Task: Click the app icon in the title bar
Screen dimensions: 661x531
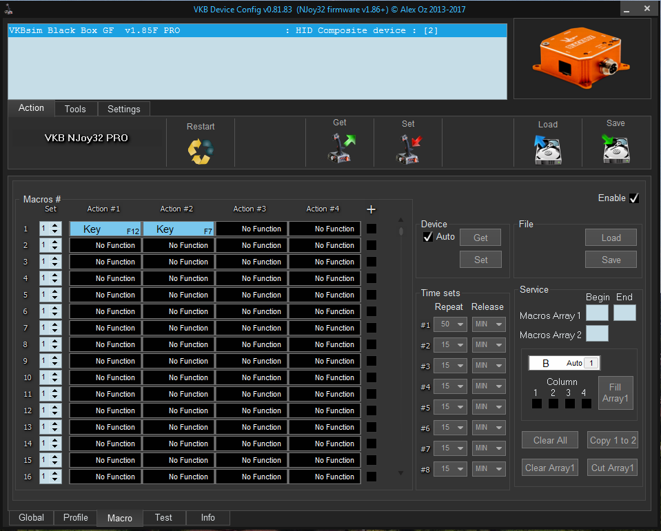Action: tap(8, 9)
